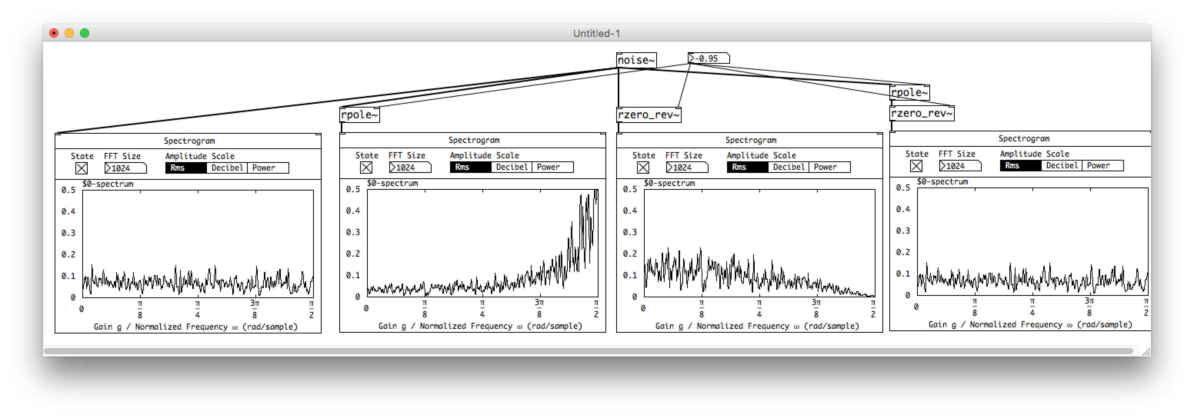Close the Untitled-1 window
1194x418 pixels.
[54, 33]
